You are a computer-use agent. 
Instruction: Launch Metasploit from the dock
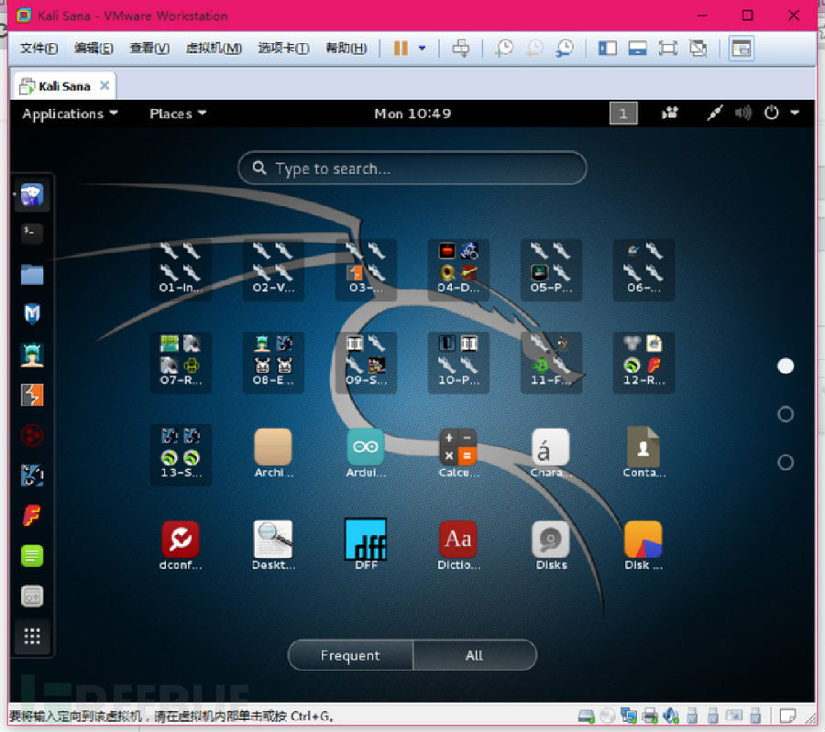pos(32,314)
